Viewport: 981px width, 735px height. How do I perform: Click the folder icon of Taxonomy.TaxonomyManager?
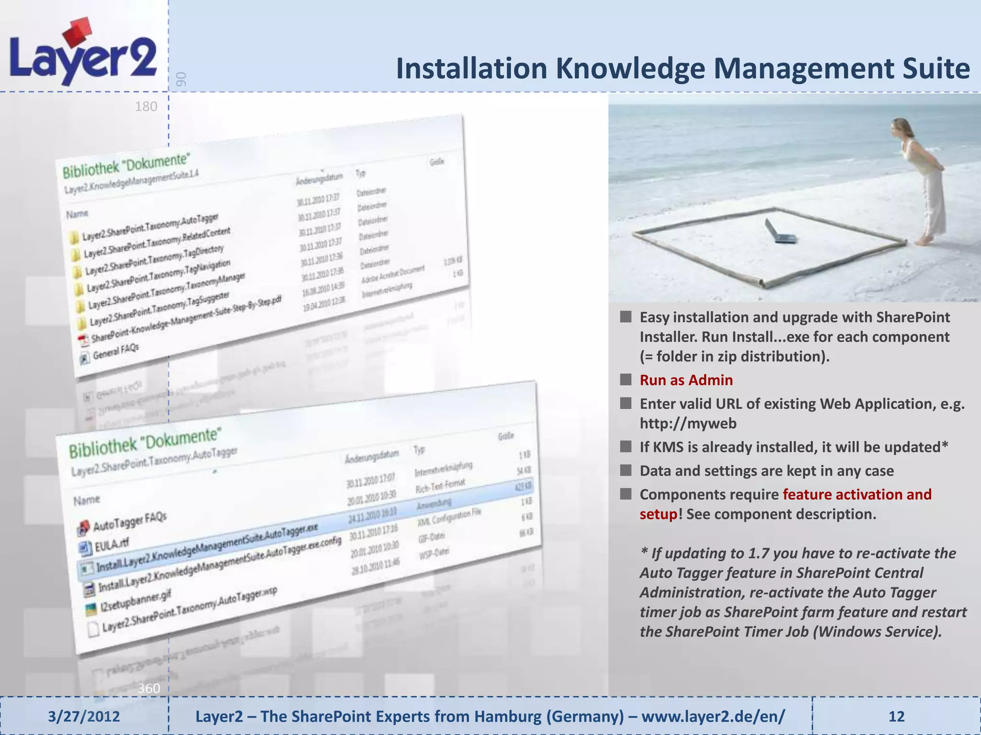[80, 305]
